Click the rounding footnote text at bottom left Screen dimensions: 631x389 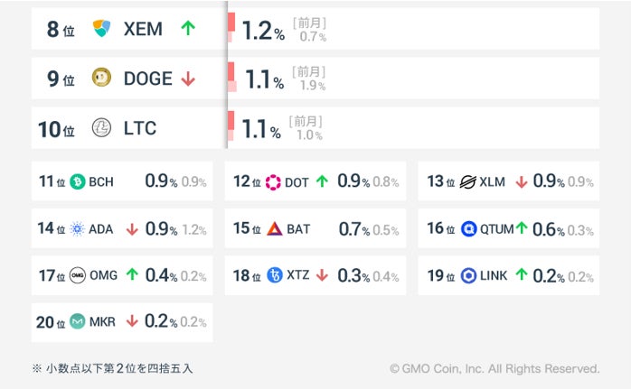[x=112, y=368]
